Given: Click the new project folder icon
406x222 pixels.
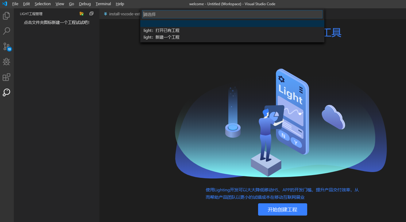Looking at the screenshot, I should (x=82, y=14).
